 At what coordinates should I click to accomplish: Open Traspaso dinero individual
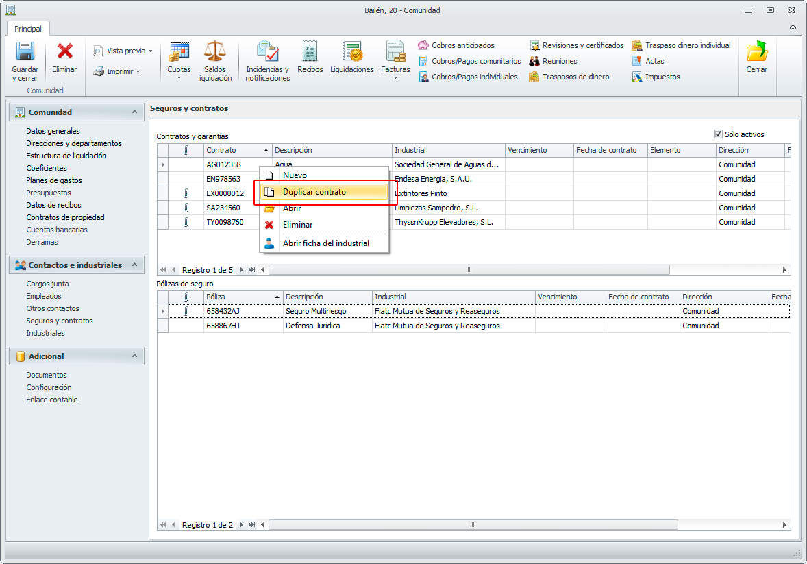coord(682,45)
